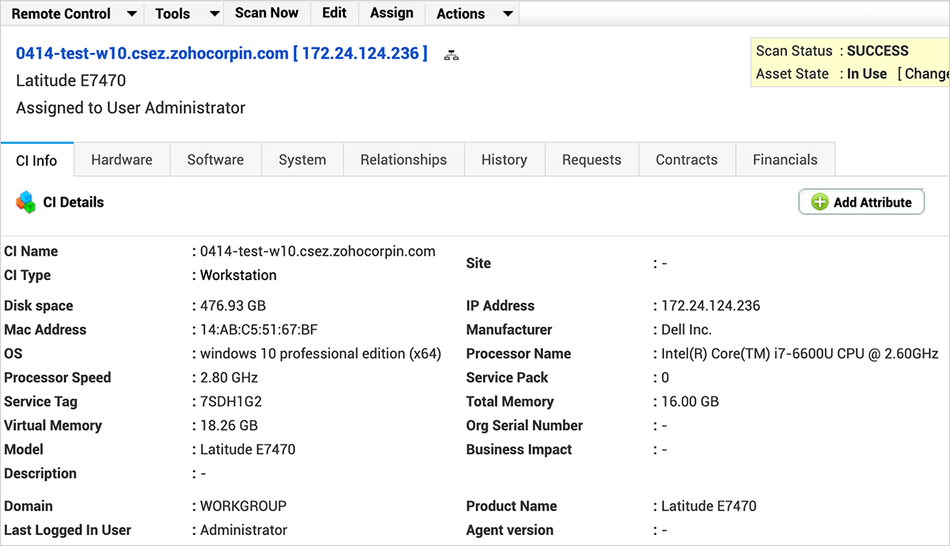Switch to the Requests tab

[591, 160]
